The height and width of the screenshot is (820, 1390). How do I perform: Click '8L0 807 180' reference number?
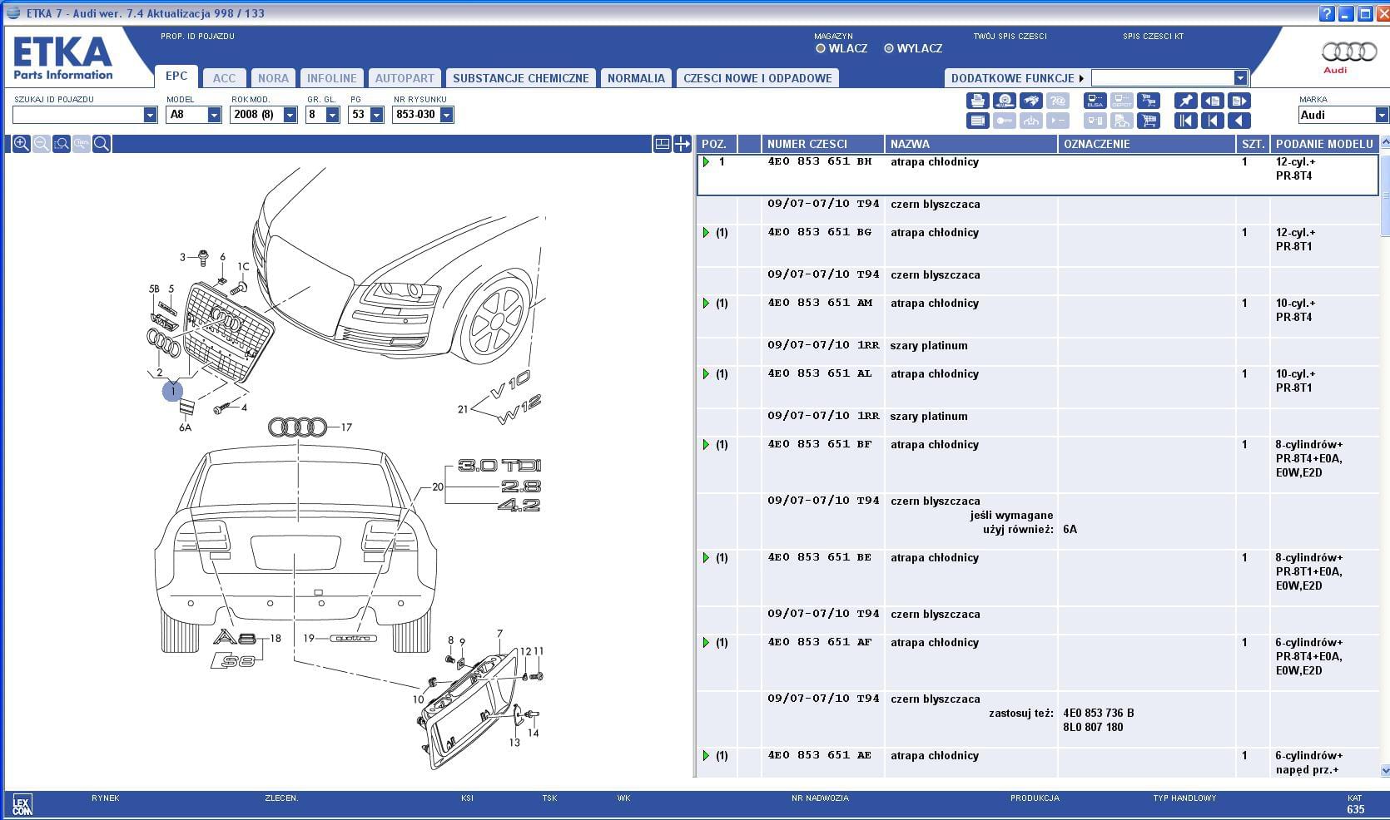1093,727
